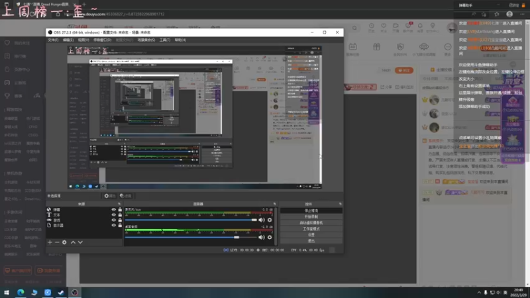Move selected source down
The image size is (530, 298).
pos(80,242)
